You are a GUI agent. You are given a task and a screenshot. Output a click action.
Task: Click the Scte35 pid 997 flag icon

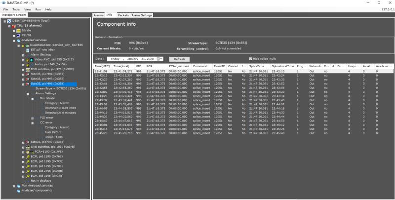point(28,142)
